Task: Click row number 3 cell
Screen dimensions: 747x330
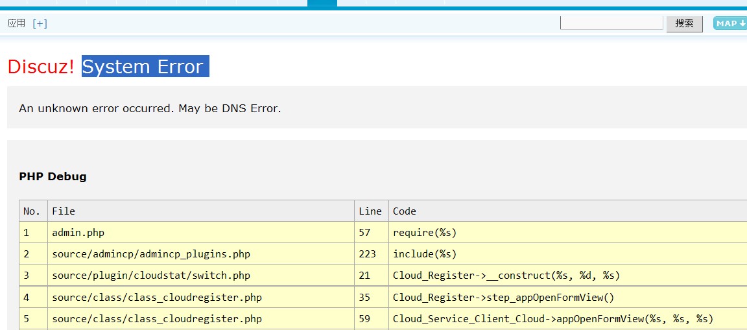Action: coord(33,276)
